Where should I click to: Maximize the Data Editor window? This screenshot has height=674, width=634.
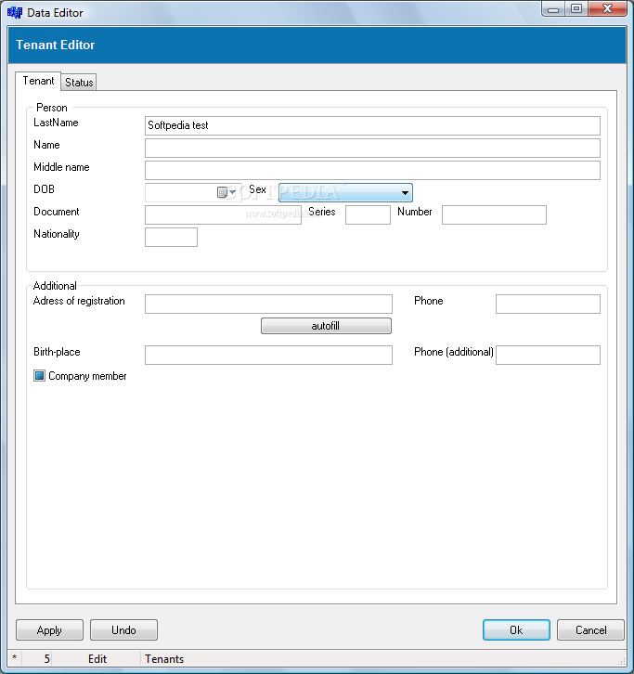(x=576, y=9)
